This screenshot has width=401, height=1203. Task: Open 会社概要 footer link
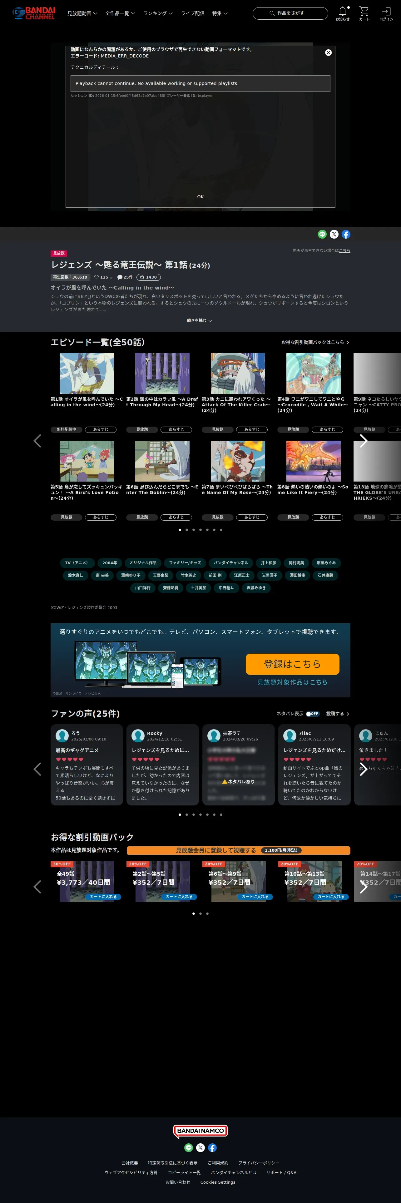click(130, 1163)
